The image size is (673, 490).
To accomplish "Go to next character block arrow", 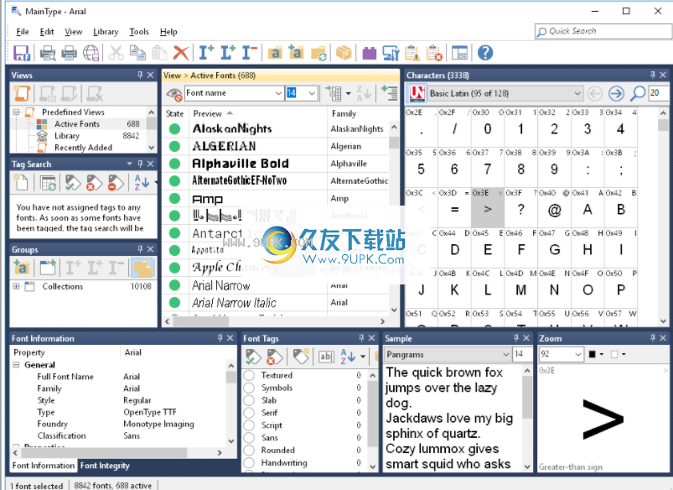I will 616,93.
